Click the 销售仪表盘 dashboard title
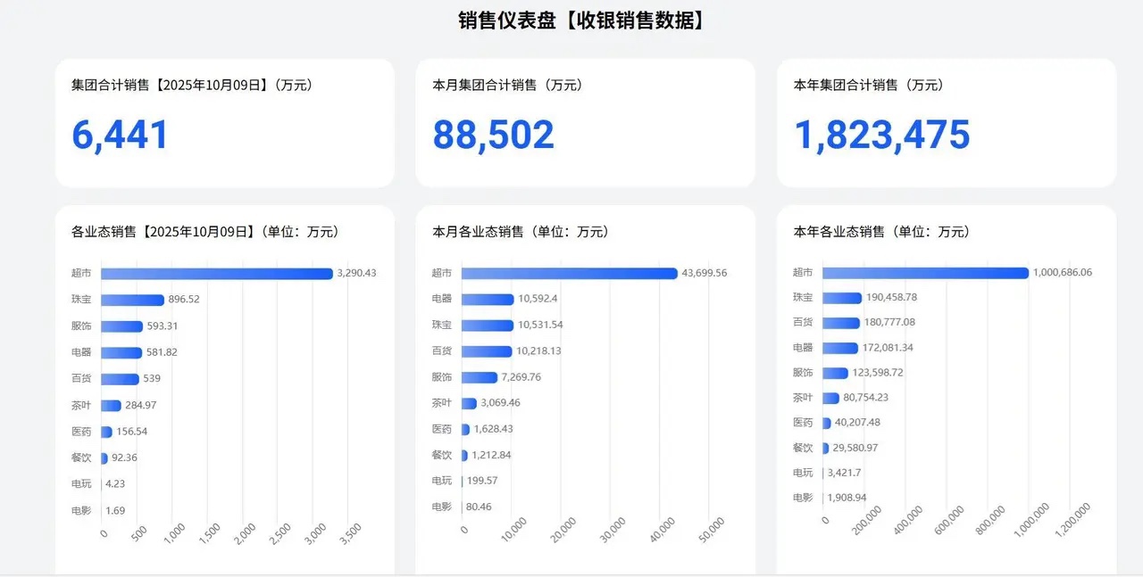Image resolution: width=1143 pixels, height=577 pixels. pyautogui.click(x=580, y=21)
